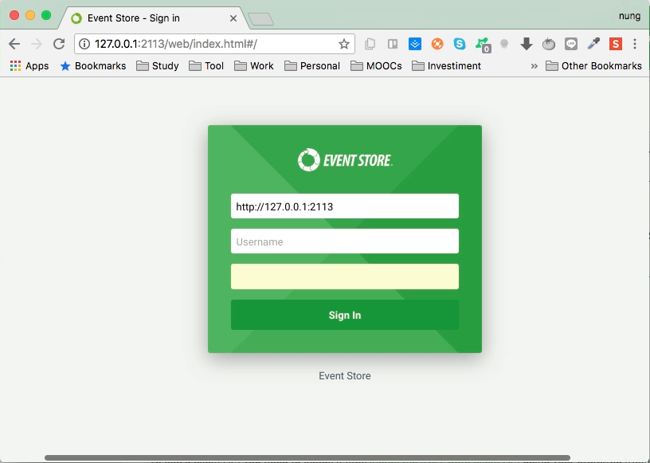The image size is (650, 463).
Task: Open the Personal bookmarks folder
Action: (312, 66)
